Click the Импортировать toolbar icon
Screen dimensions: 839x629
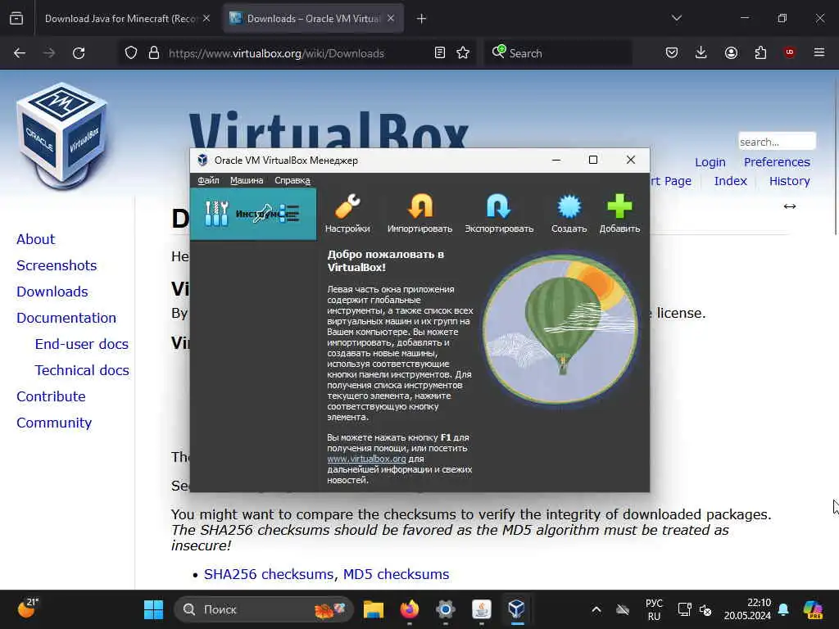click(x=419, y=214)
